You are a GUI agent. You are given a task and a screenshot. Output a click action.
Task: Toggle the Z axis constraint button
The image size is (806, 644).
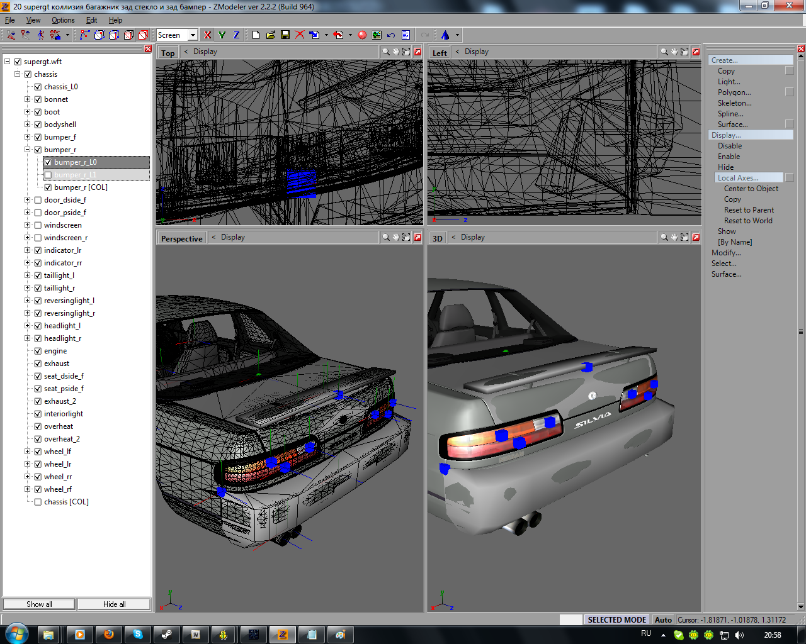236,35
